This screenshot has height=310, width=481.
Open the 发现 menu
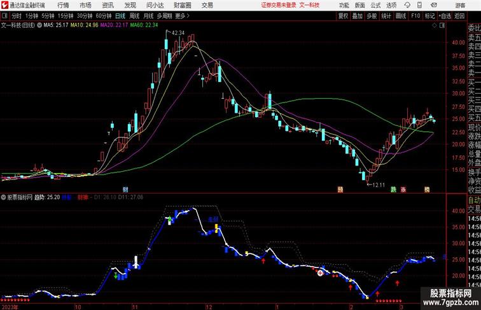(x=130, y=5)
